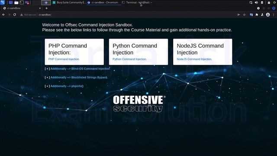
Task: Launch the terminal emulator icon in panel
Action: pos(22,3)
